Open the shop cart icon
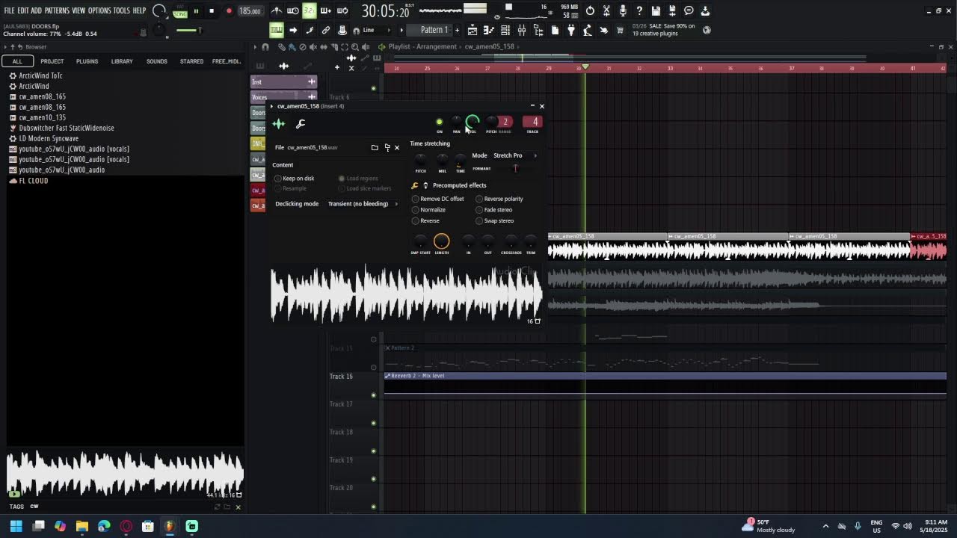The width and height of the screenshot is (957, 538). [x=620, y=30]
